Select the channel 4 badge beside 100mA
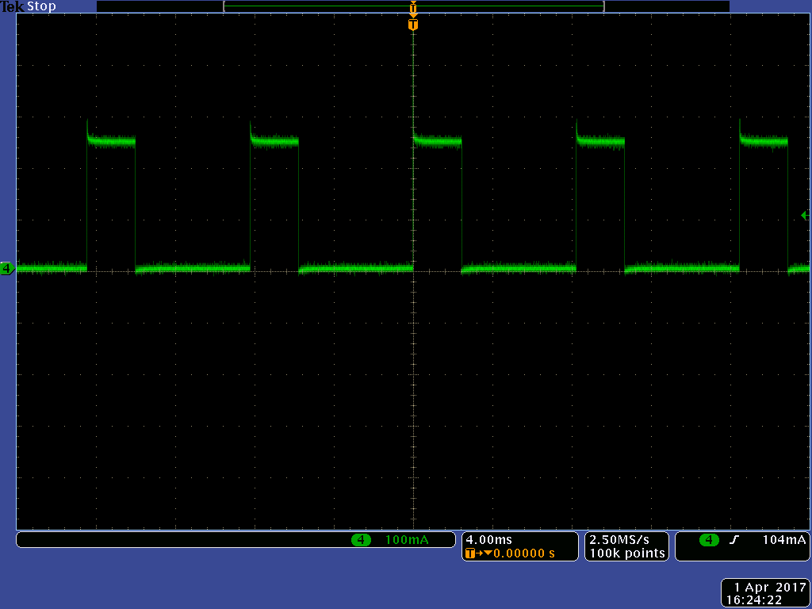The width and height of the screenshot is (812, 609). 361,540
